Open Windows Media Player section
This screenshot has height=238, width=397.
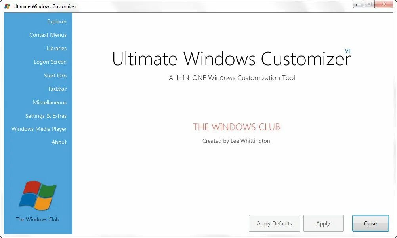(39, 129)
